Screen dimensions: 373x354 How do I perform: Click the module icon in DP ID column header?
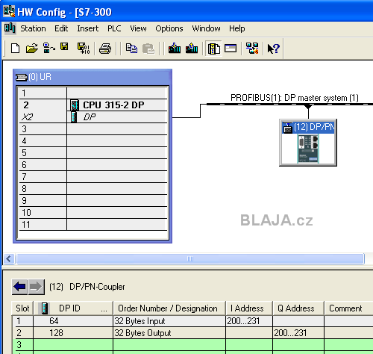pos(45,308)
